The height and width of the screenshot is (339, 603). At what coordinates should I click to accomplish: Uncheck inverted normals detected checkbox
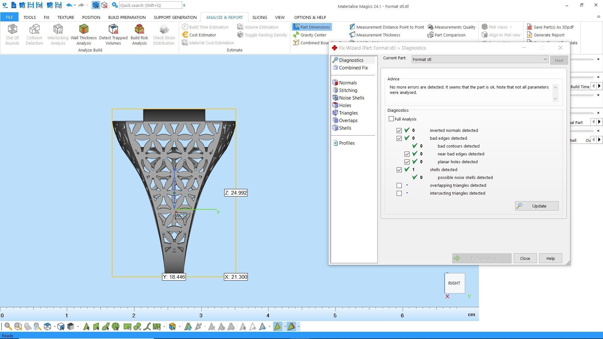coord(399,131)
